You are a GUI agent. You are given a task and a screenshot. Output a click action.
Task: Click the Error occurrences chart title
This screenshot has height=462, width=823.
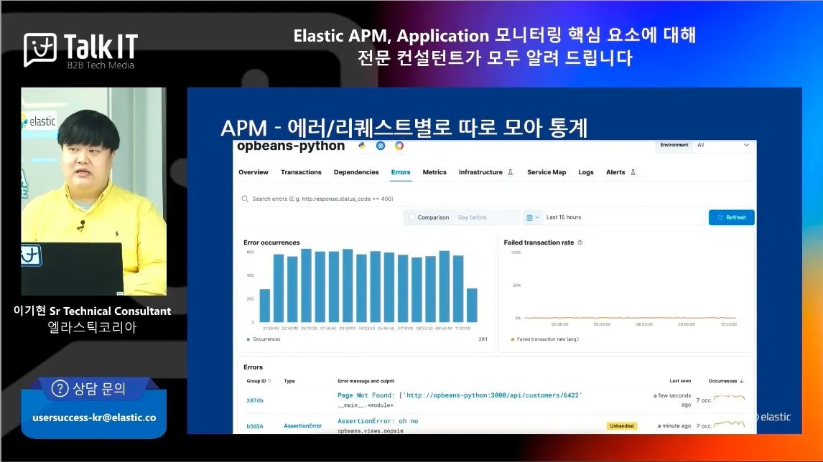tap(271, 242)
